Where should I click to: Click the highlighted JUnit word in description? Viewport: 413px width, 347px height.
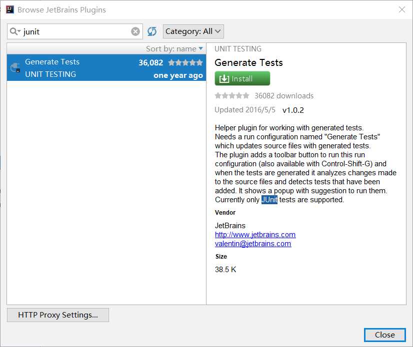(269, 200)
